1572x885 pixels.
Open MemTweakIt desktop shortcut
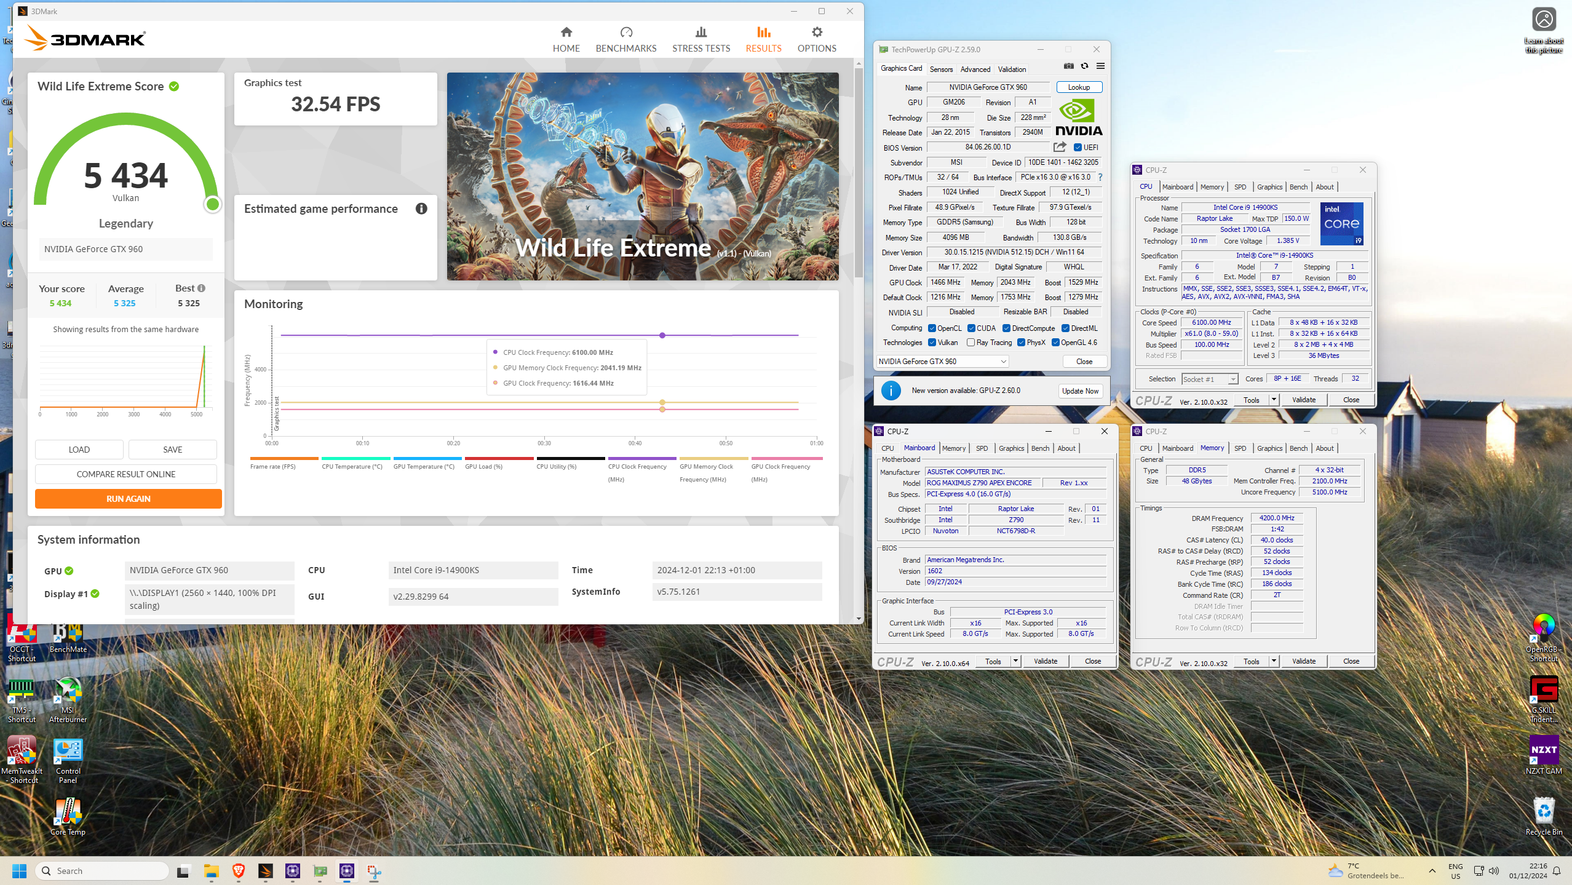22,760
